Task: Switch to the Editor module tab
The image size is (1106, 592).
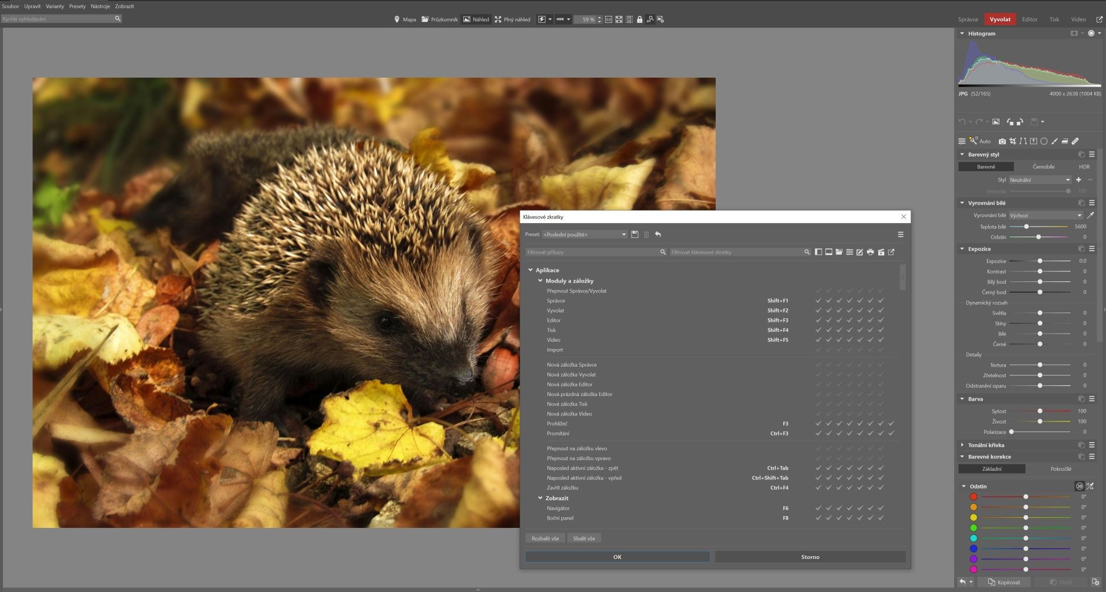Action: click(1029, 19)
